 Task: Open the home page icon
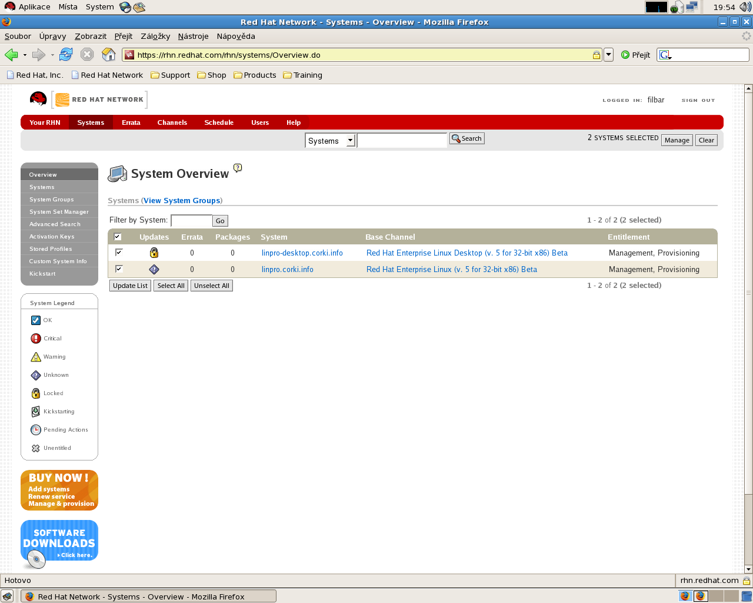[109, 55]
